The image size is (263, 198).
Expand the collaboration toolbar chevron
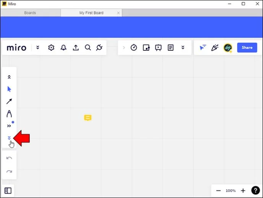(183, 48)
